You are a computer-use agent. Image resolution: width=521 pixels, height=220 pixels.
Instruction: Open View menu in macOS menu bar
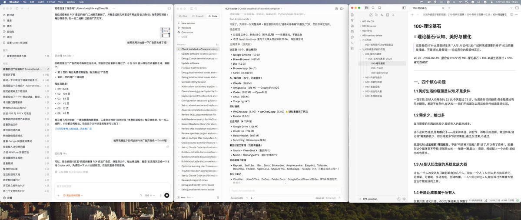click(x=60, y=2)
